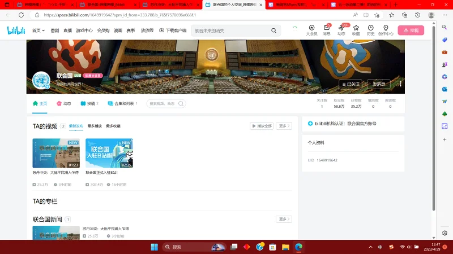Image resolution: width=453 pixels, height=254 pixels.
Task: Toggle the read aloud icon in address bar
Action: coord(356,15)
